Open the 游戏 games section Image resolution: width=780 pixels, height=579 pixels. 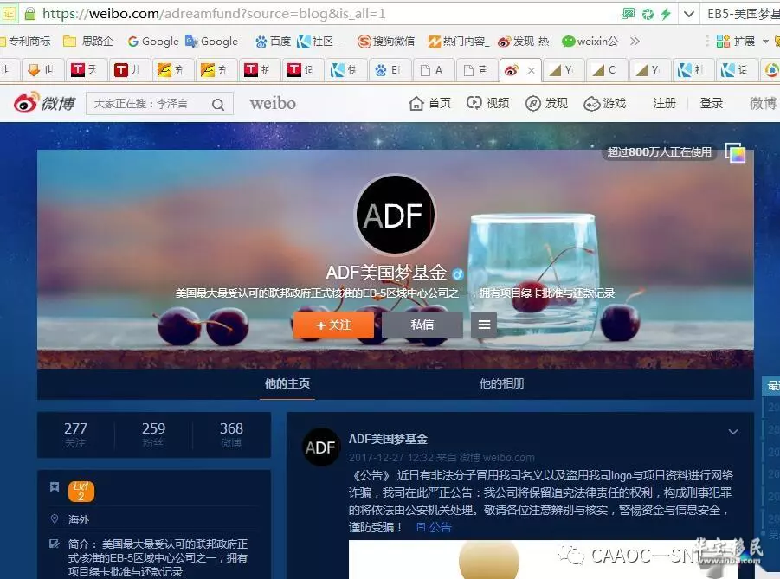[x=605, y=103]
